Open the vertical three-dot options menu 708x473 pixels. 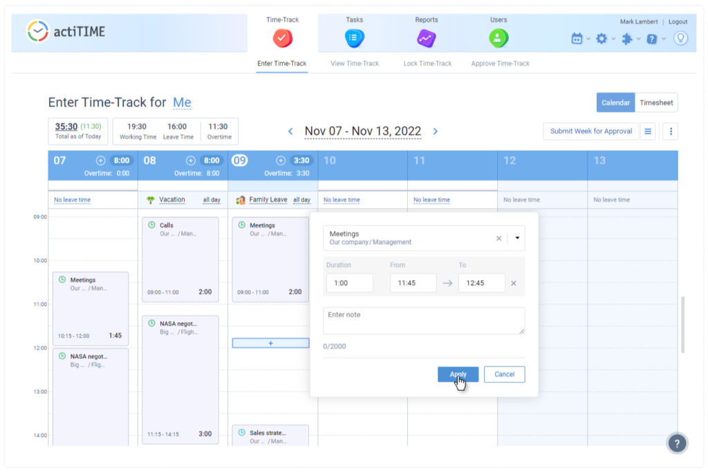669,131
